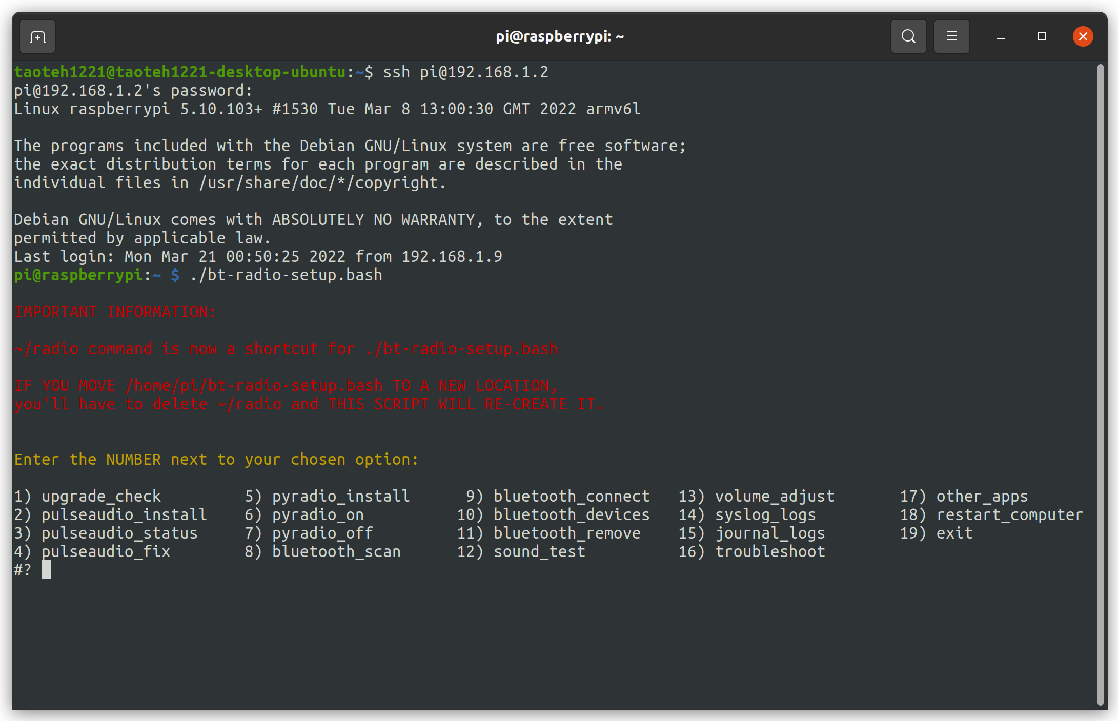Open a new terminal tab

(37, 36)
